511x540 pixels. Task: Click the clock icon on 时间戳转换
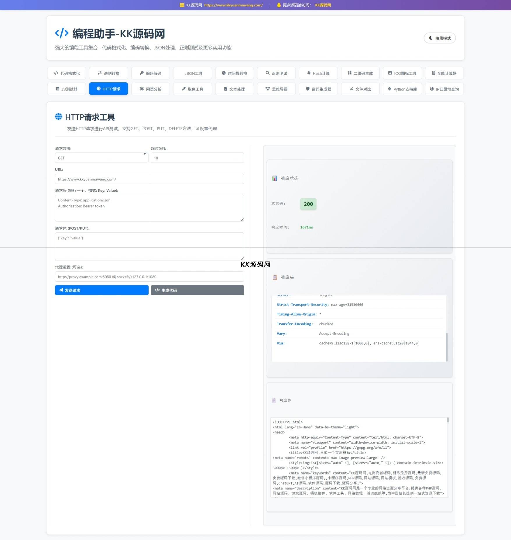pyautogui.click(x=224, y=73)
